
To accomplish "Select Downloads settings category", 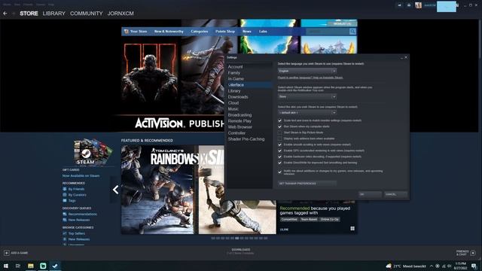I will point(238,97).
